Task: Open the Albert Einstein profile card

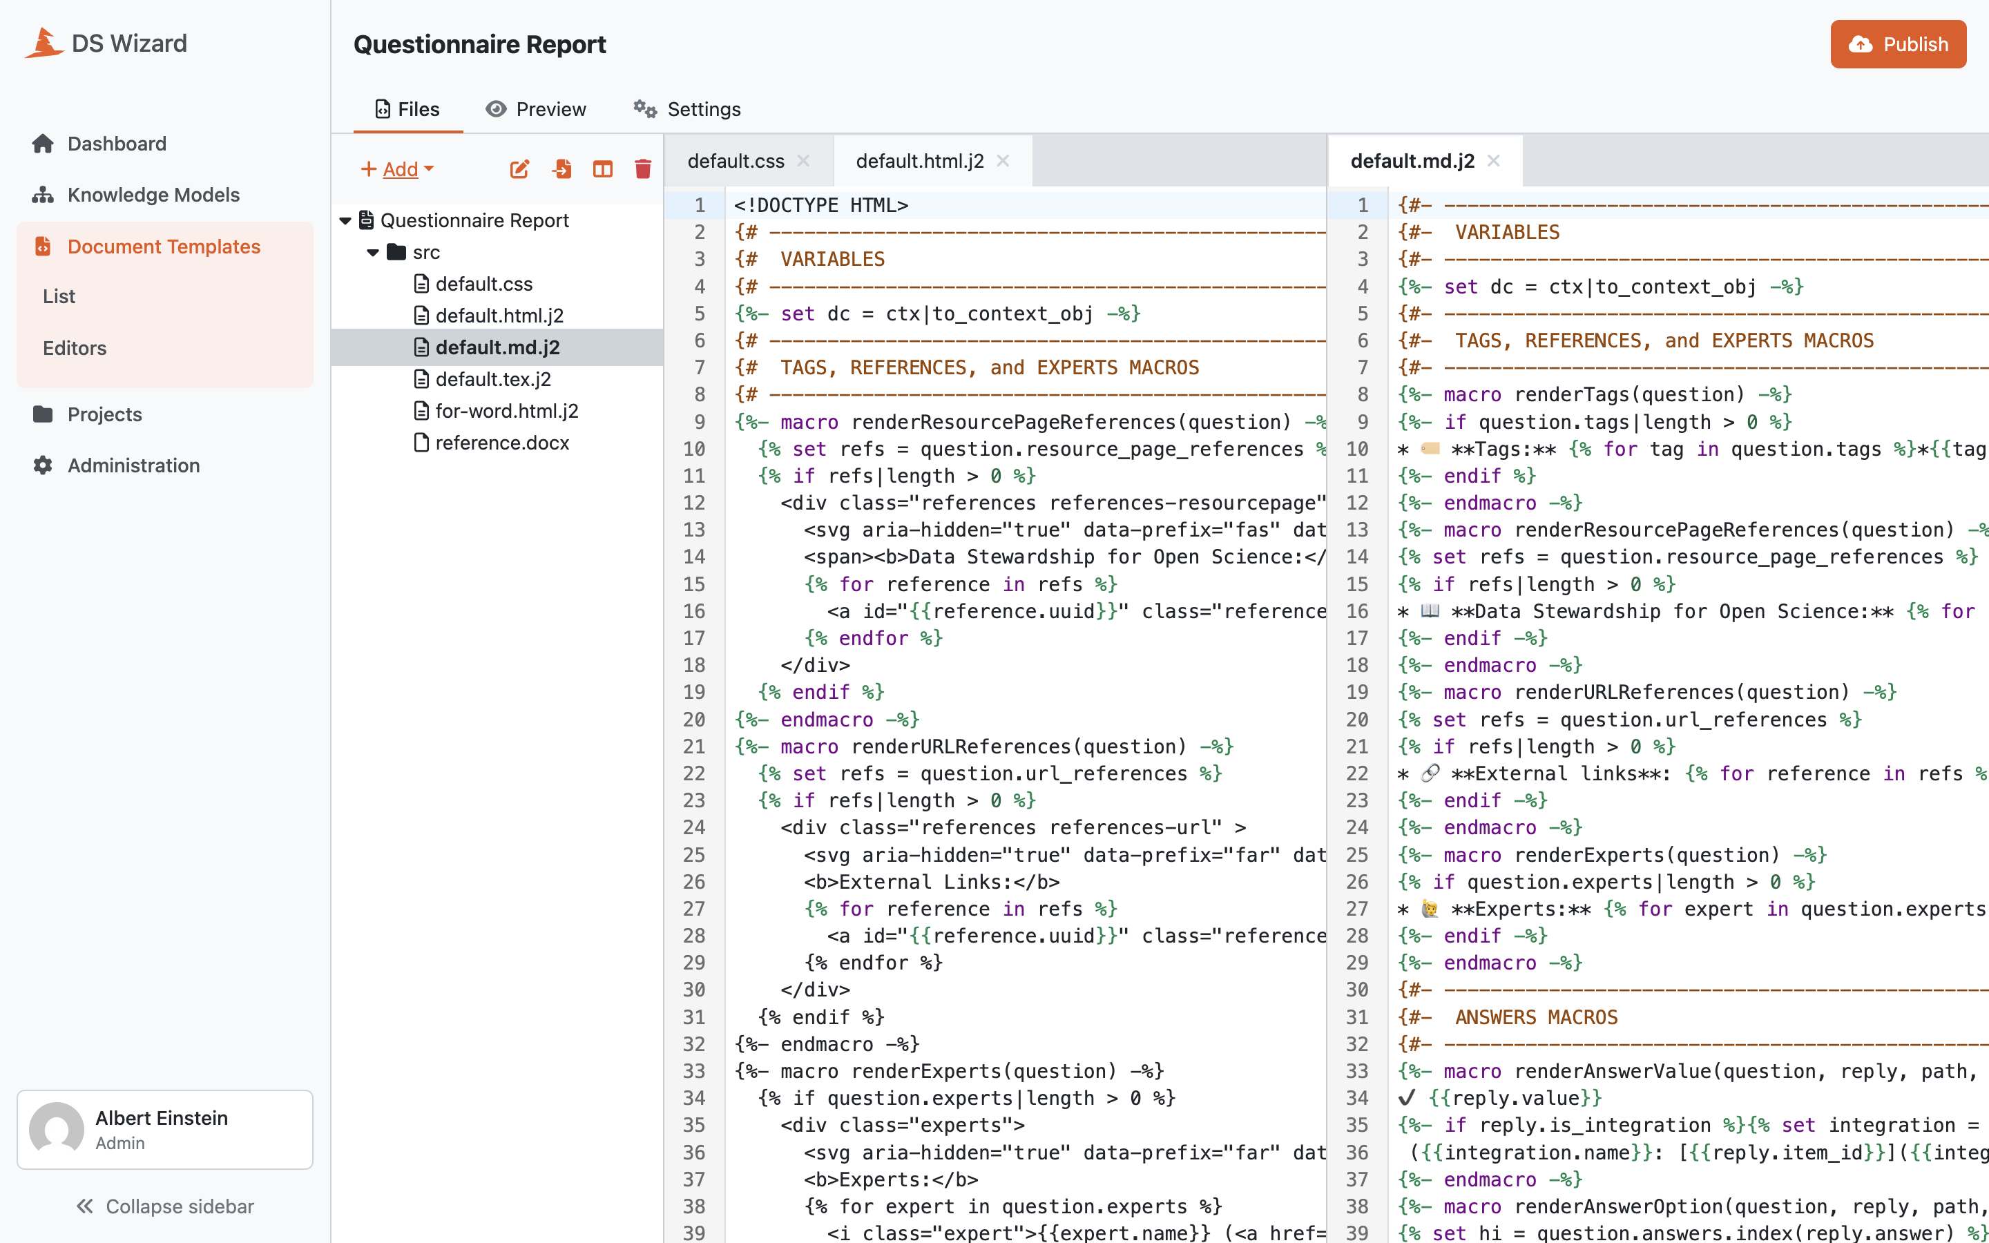Action: [x=165, y=1129]
